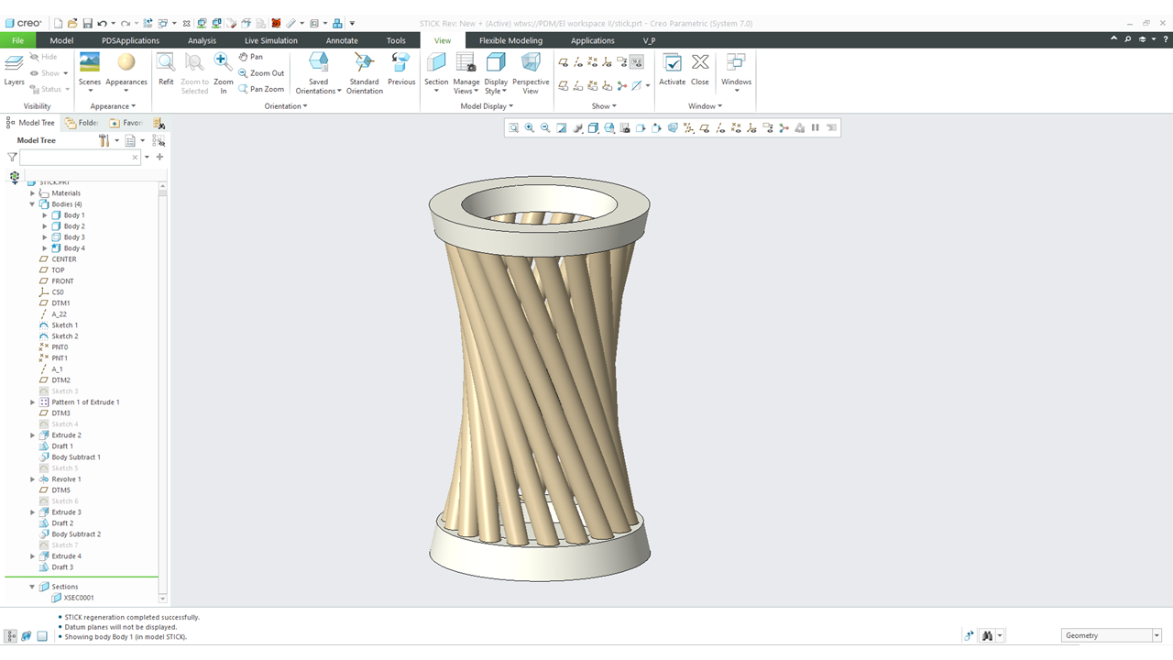Expand Pattern 1 of Extrude 1 node
This screenshot has width=1173, height=660.
tap(33, 402)
